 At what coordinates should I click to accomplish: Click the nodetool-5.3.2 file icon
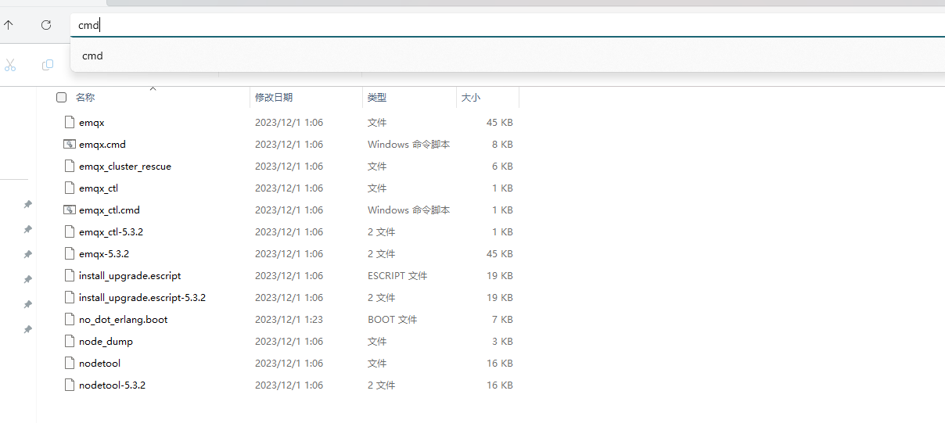click(x=69, y=385)
